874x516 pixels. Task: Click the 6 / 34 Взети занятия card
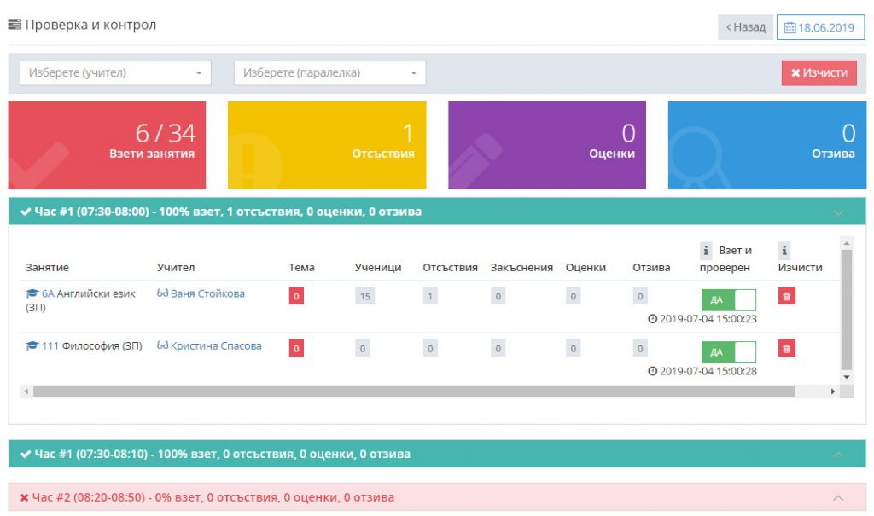[107, 145]
